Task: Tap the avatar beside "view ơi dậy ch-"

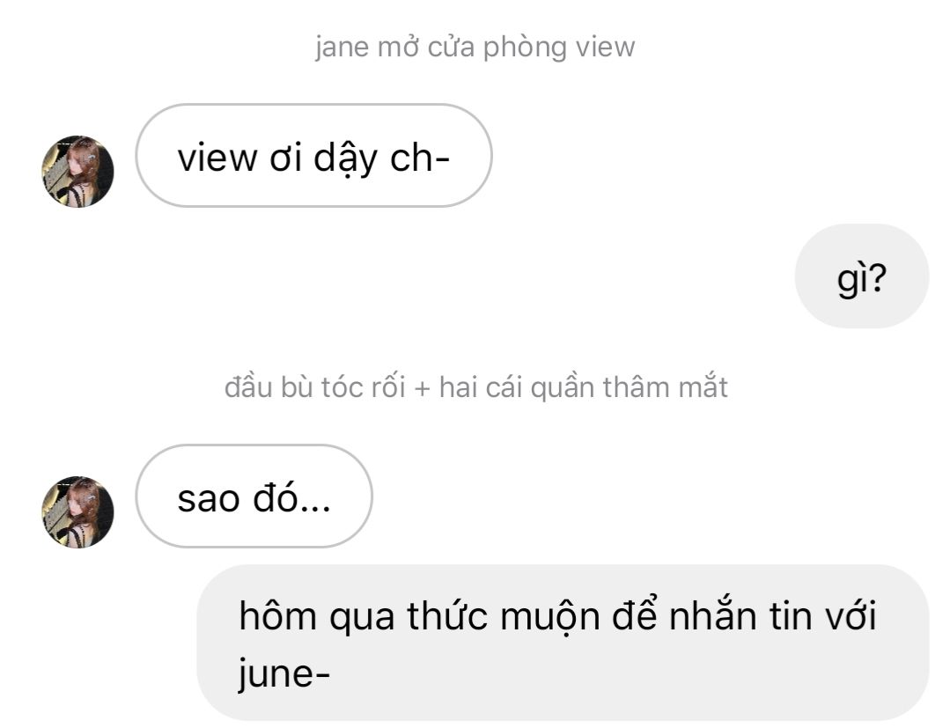Action: [x=77, y=172]
